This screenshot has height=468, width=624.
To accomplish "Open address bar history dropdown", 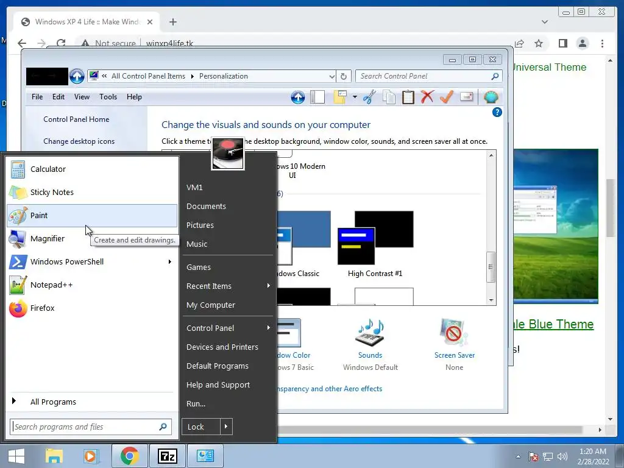I will click(331, 76).
